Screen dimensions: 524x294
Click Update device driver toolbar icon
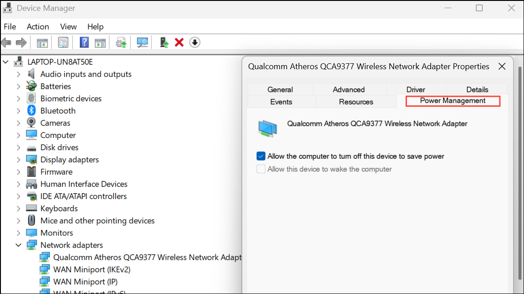point(121,43)
